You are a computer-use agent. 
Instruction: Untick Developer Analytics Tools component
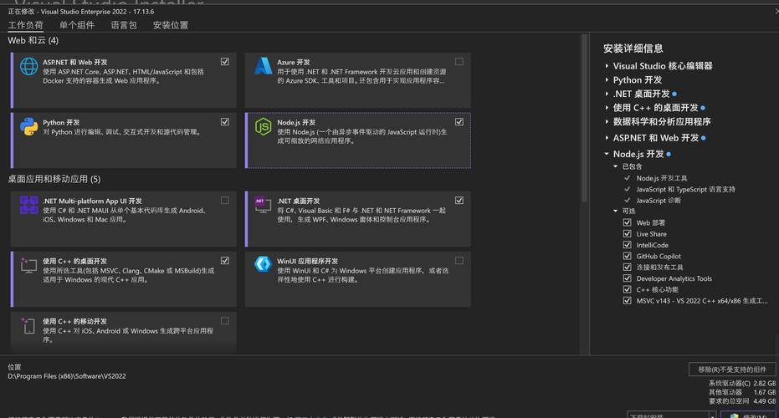pos(628,278)
